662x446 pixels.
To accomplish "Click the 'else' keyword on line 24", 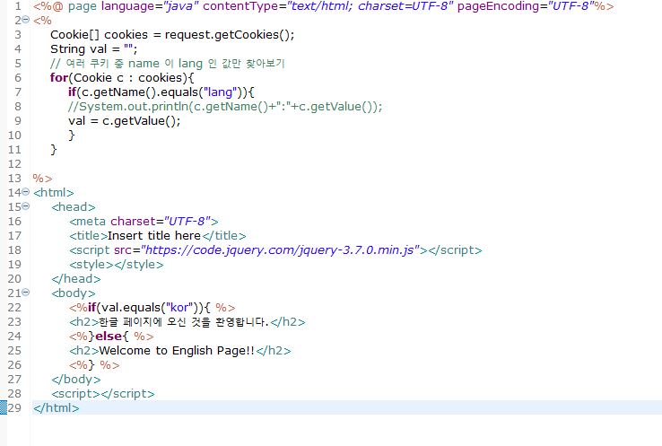I will (109, 337).
